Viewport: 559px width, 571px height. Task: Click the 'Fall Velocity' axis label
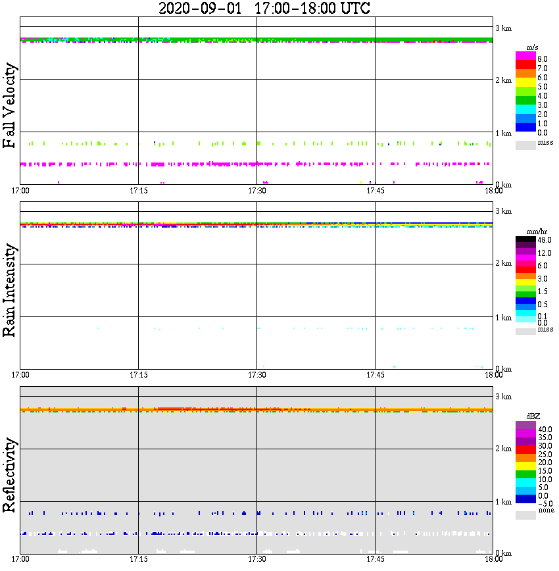tap(9, 105)
